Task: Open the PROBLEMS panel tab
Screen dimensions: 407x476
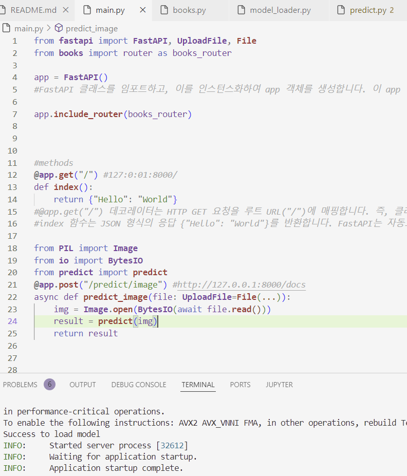Action: 20,385
